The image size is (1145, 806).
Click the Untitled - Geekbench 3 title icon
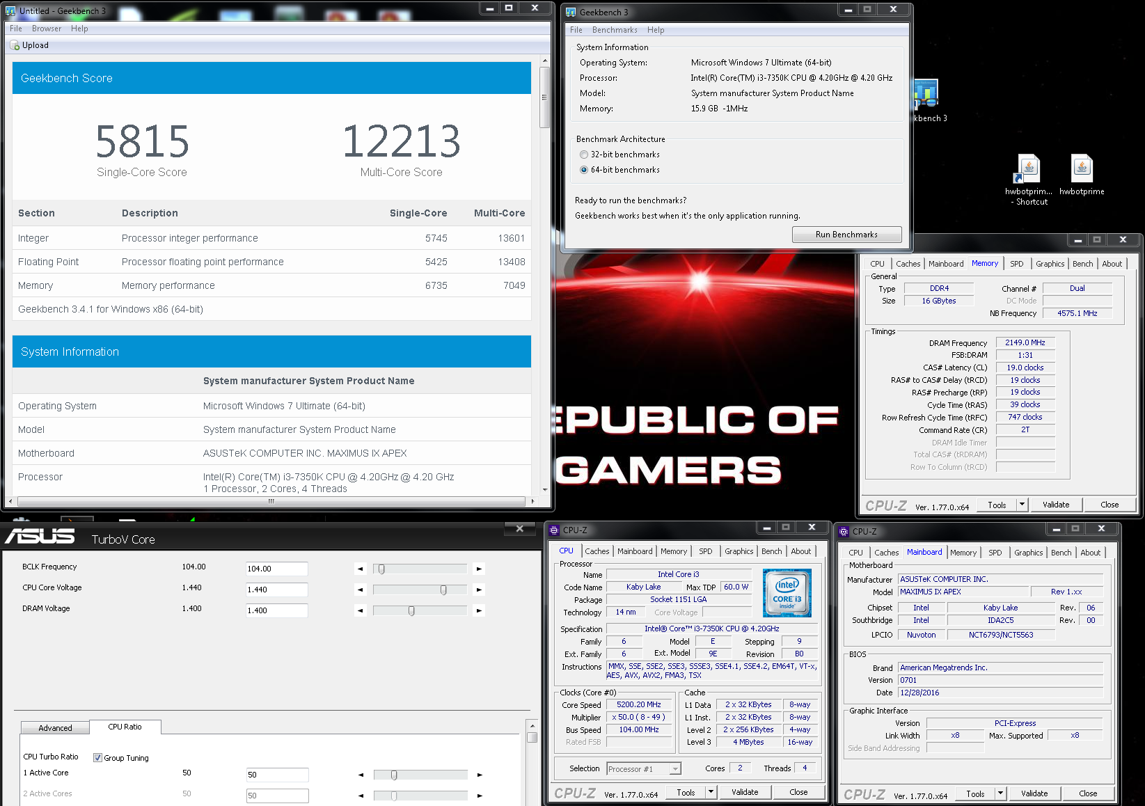tap(10, 11)
